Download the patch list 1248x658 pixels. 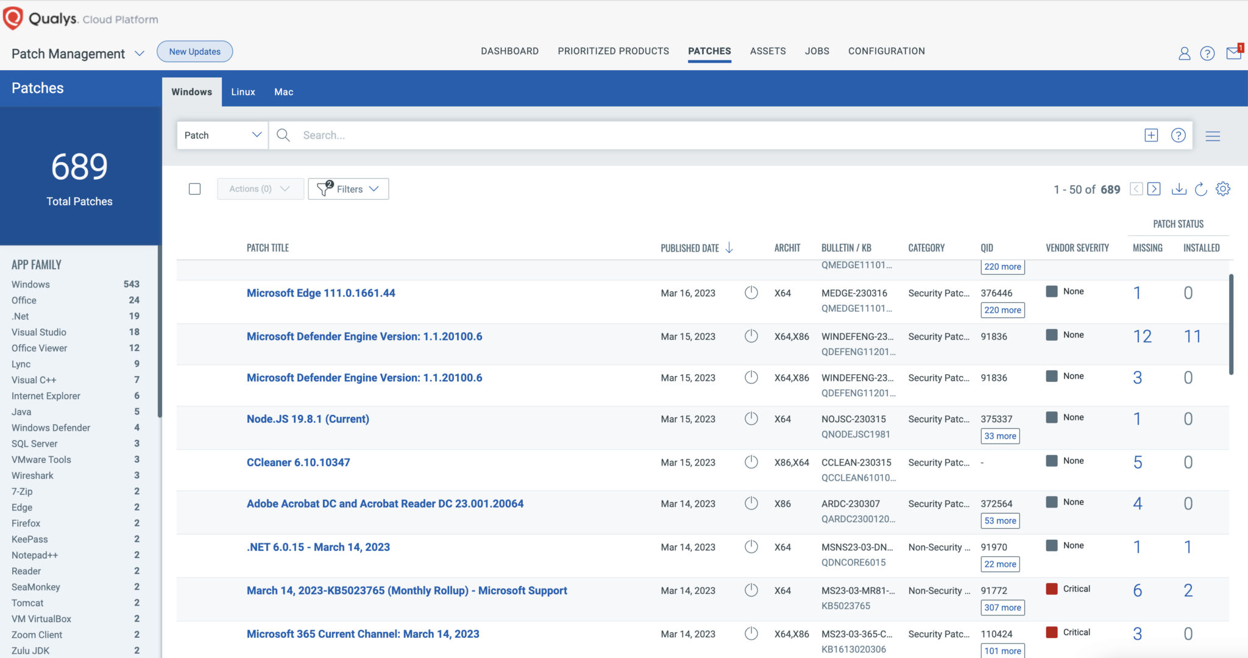(x=1179, y=189)
